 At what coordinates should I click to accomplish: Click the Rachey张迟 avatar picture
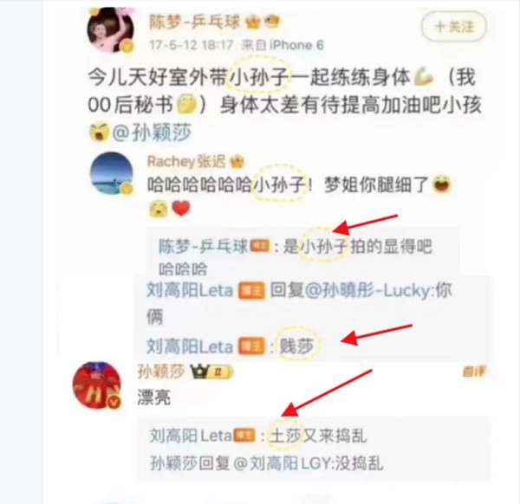[112, 174]
